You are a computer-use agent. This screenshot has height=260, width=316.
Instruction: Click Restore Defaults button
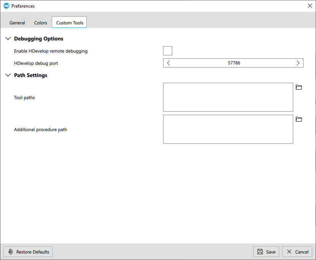28,252
